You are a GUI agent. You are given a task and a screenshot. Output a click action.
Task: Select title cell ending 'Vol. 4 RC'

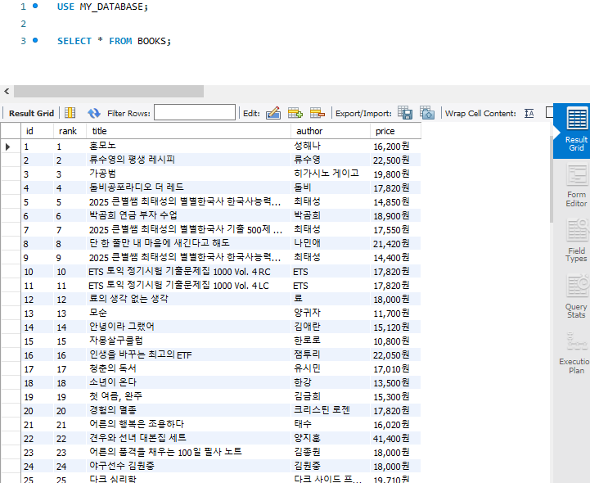[x=188, y=272]
